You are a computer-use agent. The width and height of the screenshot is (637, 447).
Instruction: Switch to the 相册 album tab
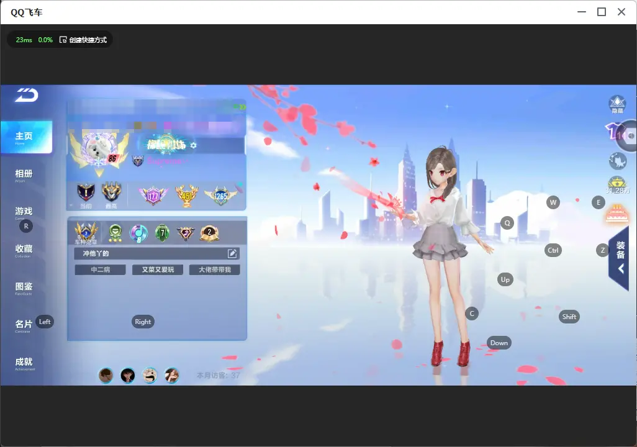[24, 174]
